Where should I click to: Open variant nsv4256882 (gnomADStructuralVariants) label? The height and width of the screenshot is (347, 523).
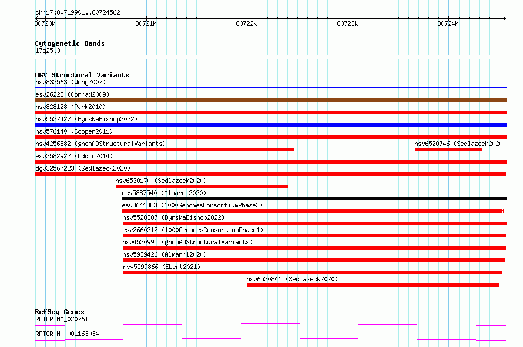100,144
